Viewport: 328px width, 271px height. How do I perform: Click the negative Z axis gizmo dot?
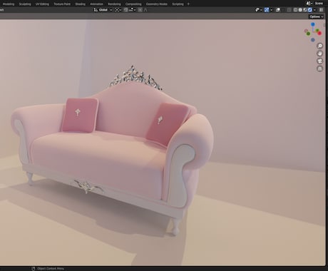tap(313, 40)
